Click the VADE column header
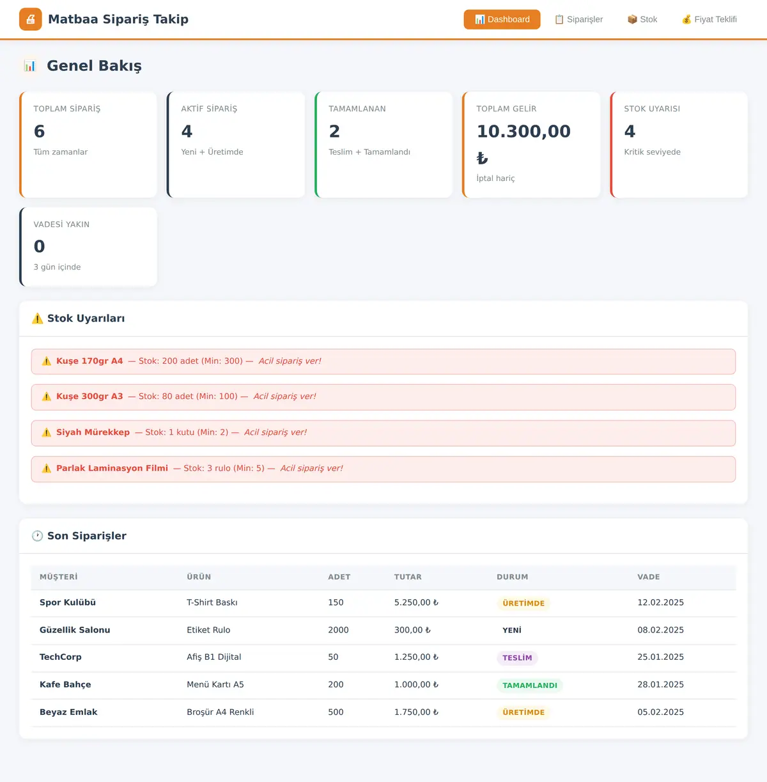The height and width of the screenshot is (782, 767). 649,577
